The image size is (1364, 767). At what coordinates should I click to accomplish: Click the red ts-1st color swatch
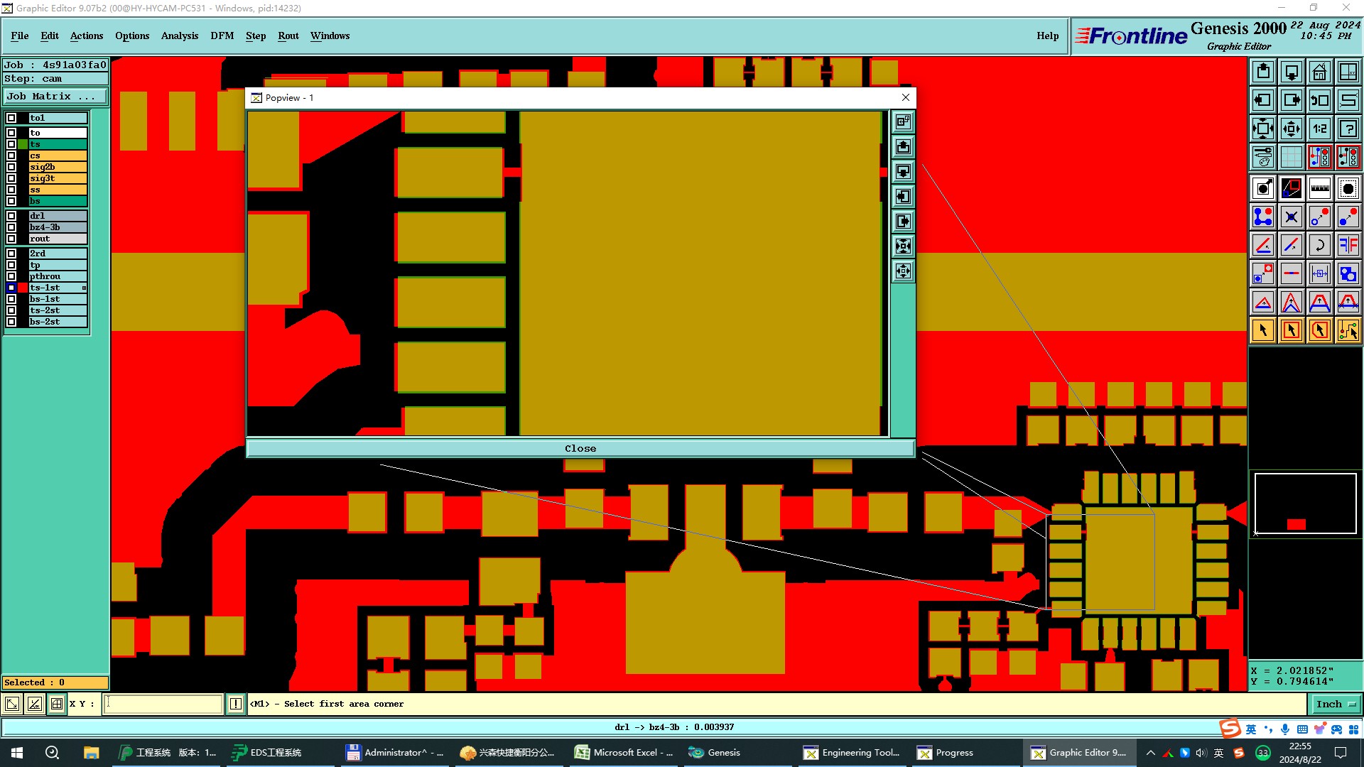click(23, 288)
